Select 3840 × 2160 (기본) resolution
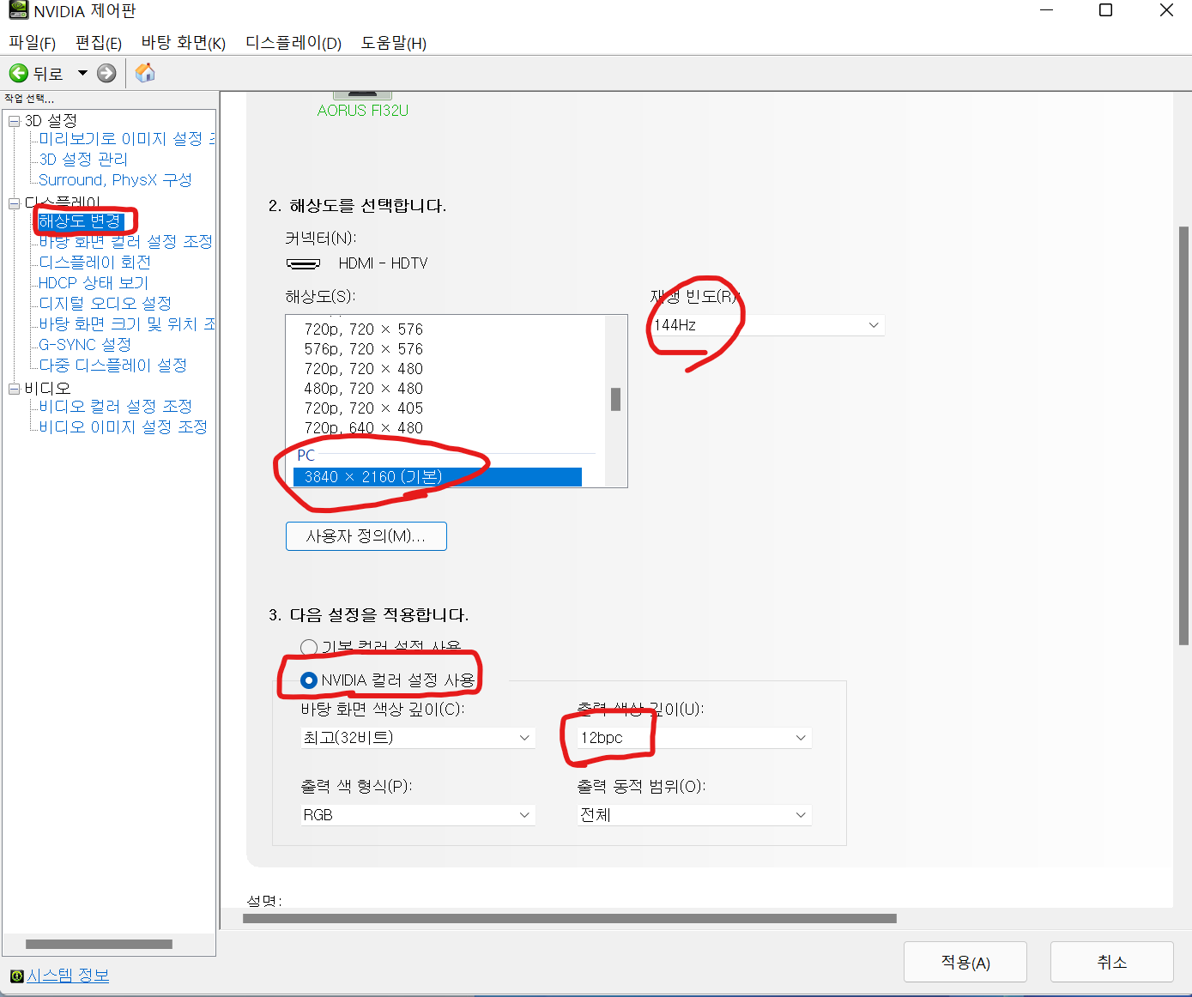Viewport: 1192px width, 997px height. (438, 477)
